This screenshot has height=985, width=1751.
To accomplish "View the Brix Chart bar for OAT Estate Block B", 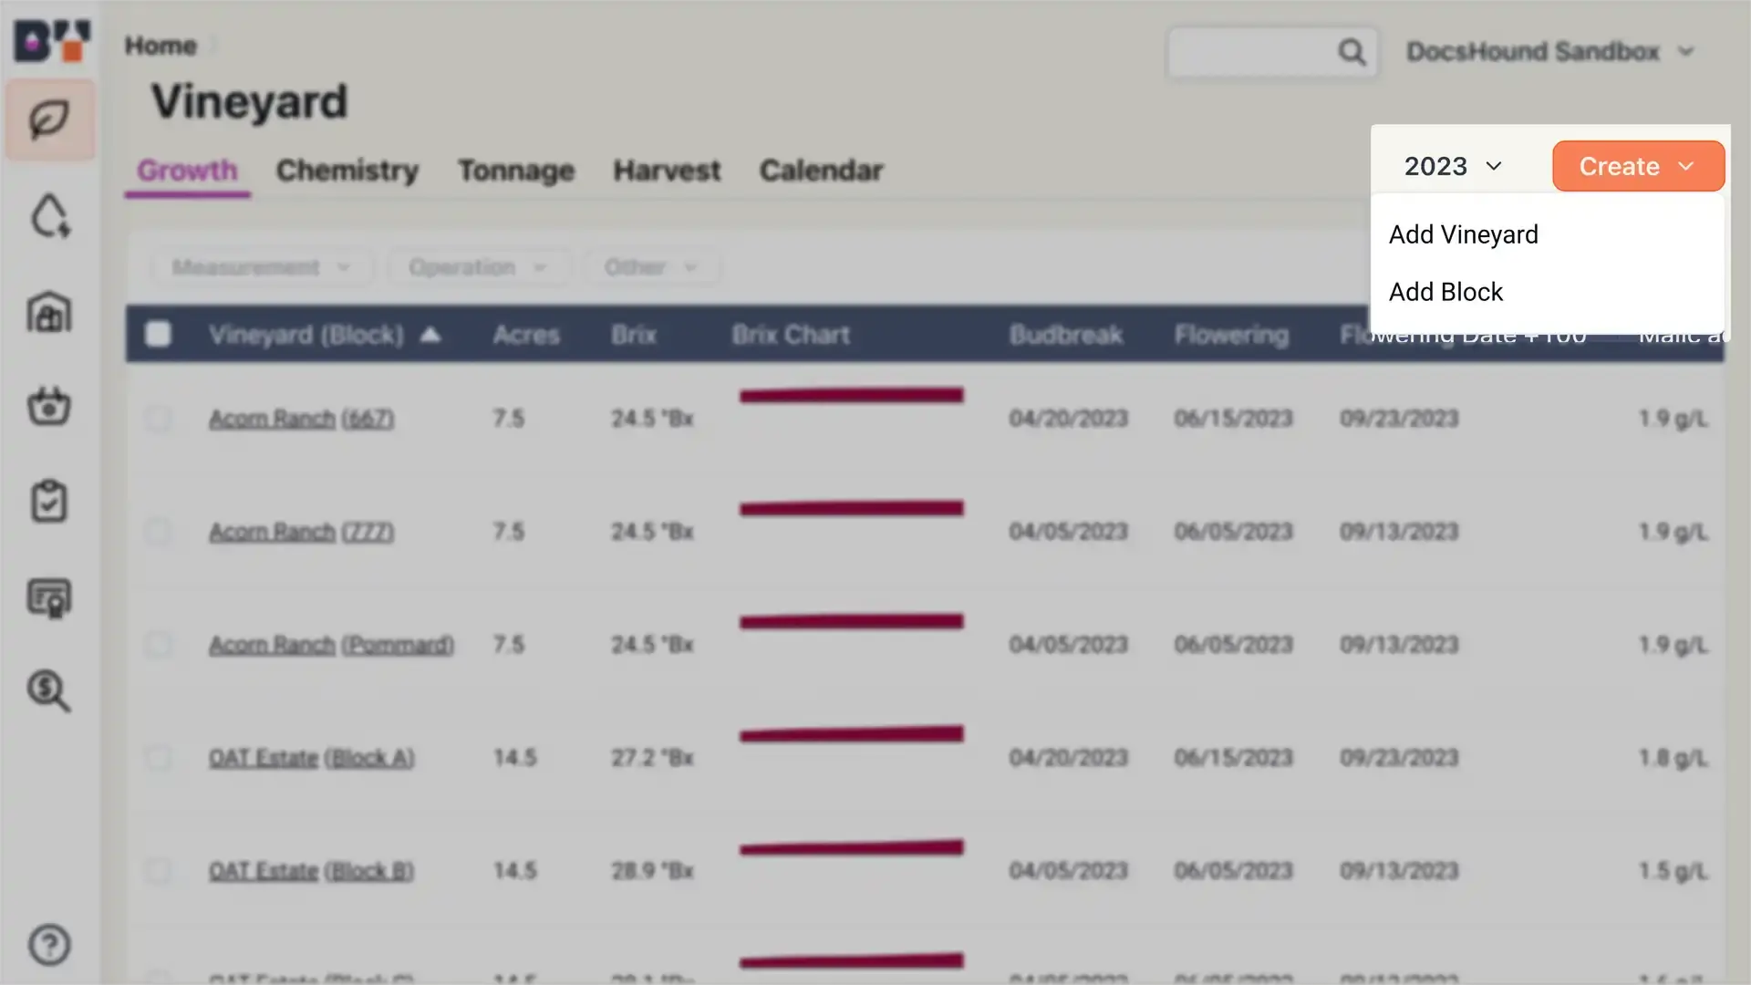I will tap(850, 848).
